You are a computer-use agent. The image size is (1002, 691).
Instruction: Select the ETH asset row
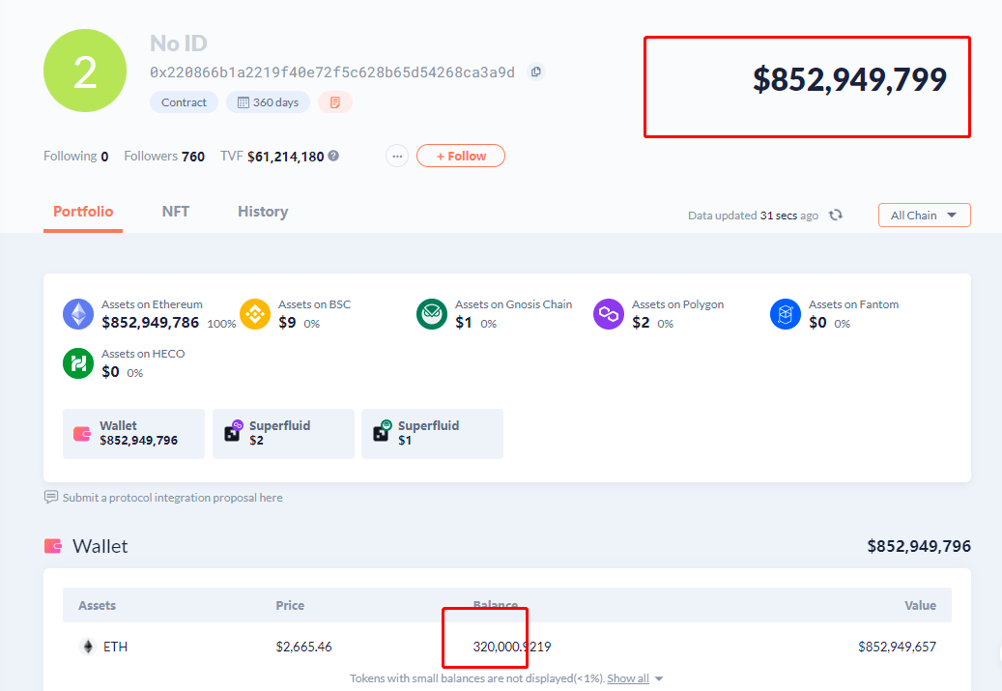pyautogui.click(x=506, y=647)
